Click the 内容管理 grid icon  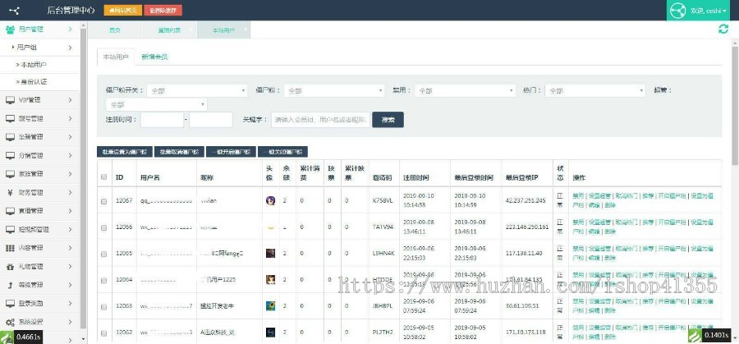(10, 248)
